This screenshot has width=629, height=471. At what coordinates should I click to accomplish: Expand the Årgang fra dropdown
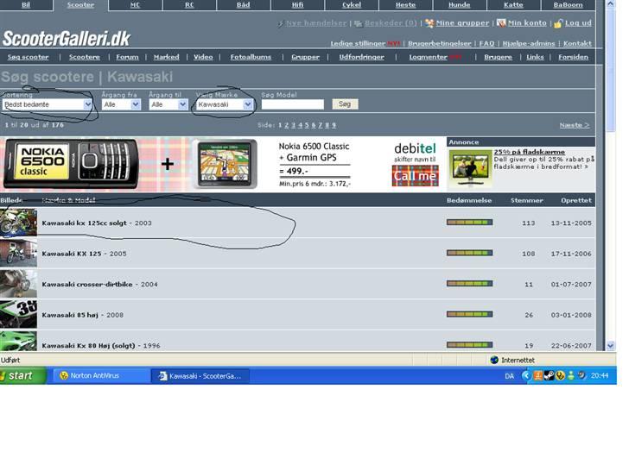click(x=121, y=104)
